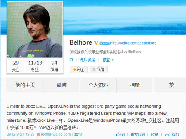
Task: Open the 相册 album tab
Action: click(135, 85)
